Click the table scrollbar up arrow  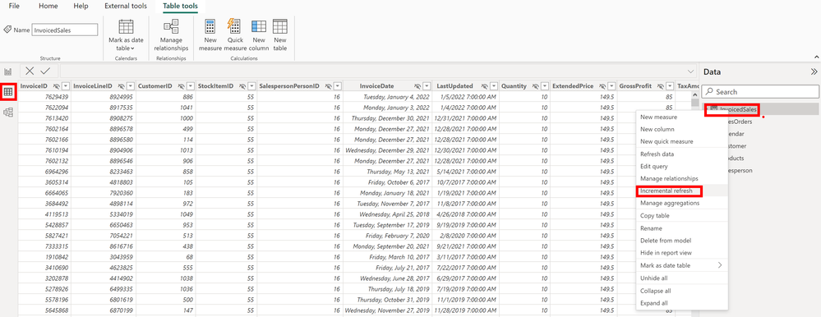click(x=695, y=96)
